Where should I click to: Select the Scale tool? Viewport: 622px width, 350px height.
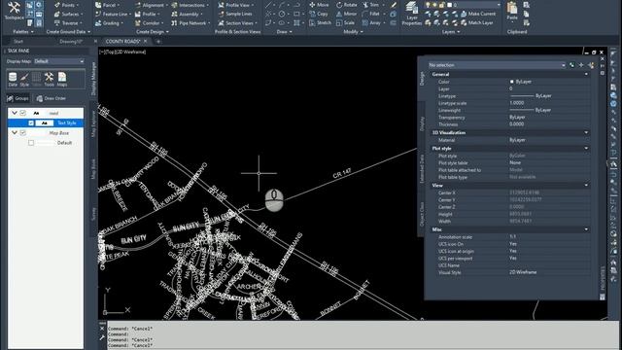346,23
